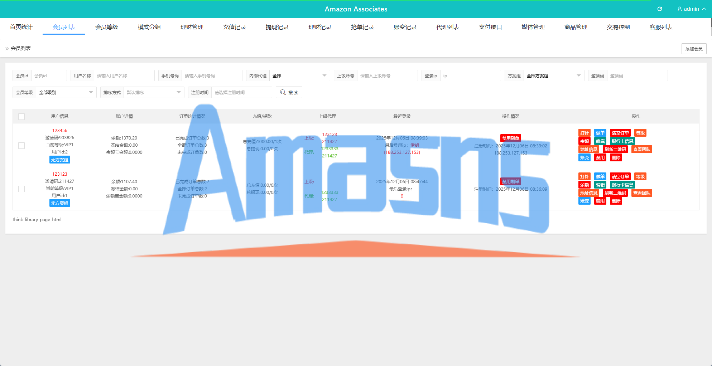The width and height of the screenshot is (712, 366).
Task: Open the 注册时间 date picker field
Action: pos(241,92)
